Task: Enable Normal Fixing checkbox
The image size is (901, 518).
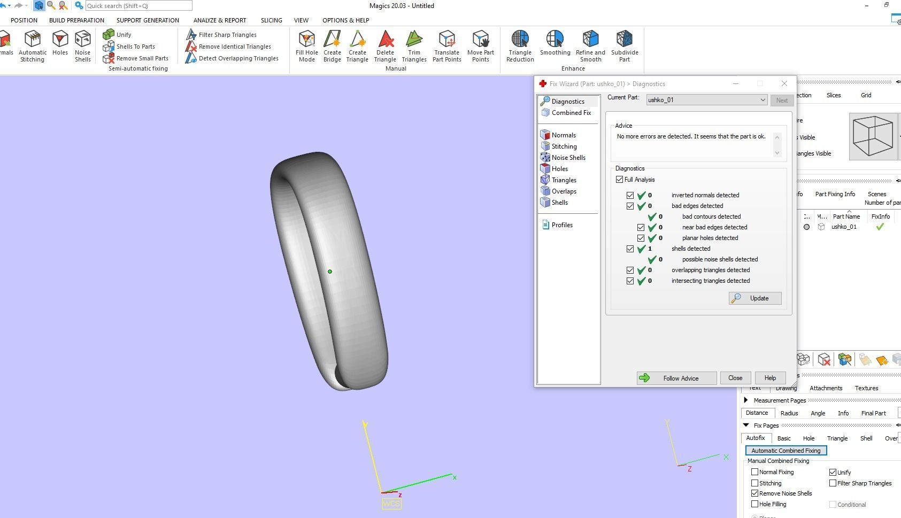Action: click(x=754, y=472)
